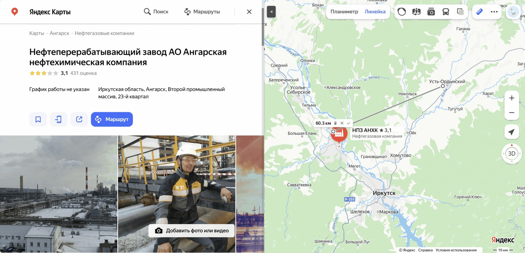Click the © Яндекс copyright link
Viewport: 525px width, 253px height.
[407, 250]
